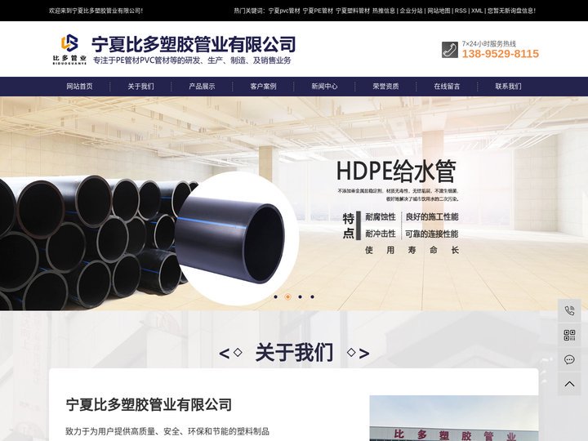
Task: Click the back-to-top arrow icon
Action: (569, 384)
